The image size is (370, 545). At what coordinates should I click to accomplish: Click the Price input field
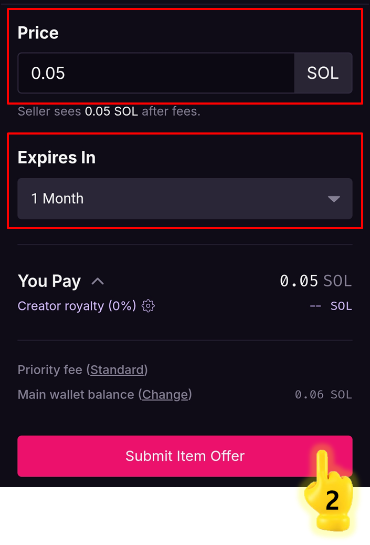[x=156, y=73]
